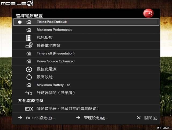Choose Power Source Optimized plan
Image resolution: width=172 pixels, height=130 pixels.
tap(86, 61)
